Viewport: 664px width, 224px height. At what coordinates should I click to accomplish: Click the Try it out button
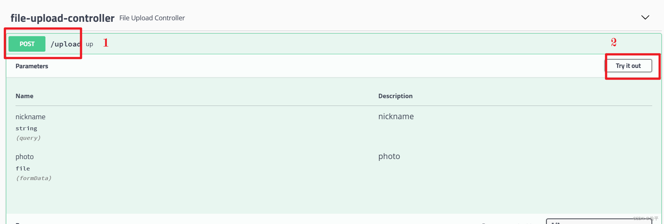628,66
